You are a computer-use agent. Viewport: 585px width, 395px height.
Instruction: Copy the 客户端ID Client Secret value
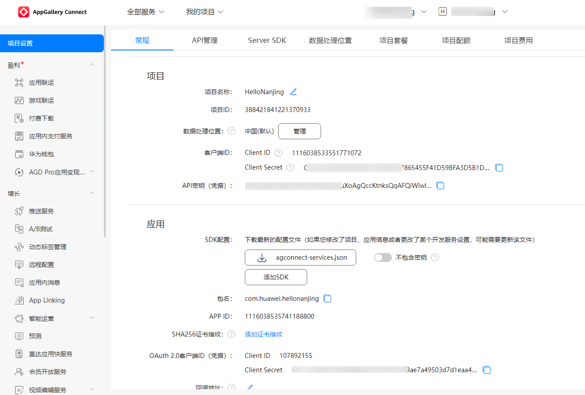pos(499,168)
